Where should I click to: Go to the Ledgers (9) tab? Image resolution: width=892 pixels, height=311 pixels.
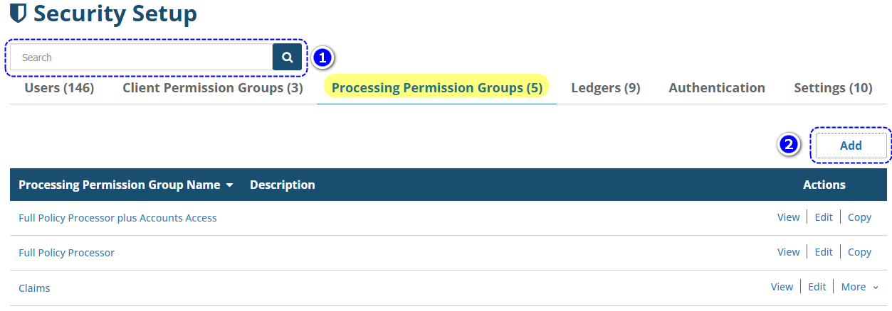(606, 88)
